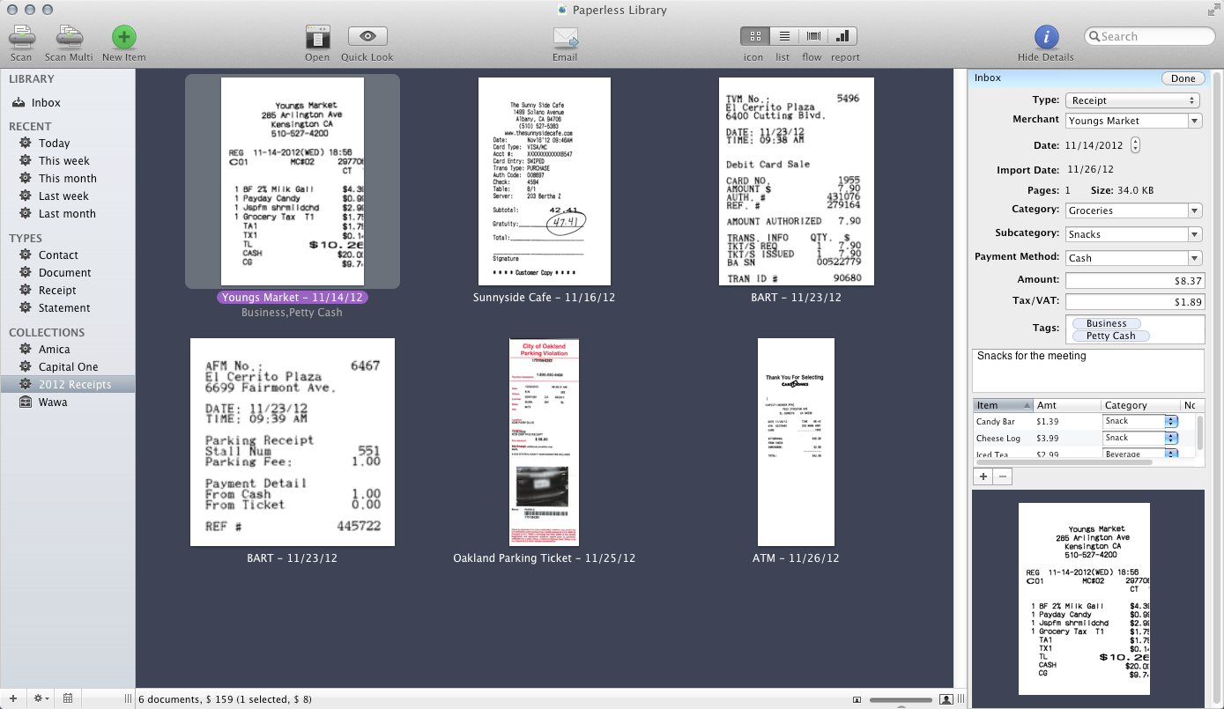The image size is (1224, 709).
Task: Click the "Candy Bar" item cell
Action: pos(1003,422)
